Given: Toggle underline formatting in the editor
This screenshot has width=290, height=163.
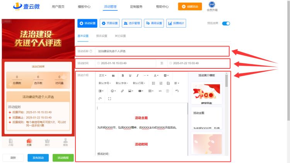Looking at the screenshot, I should pyautogui.click(x=130, y=75).
